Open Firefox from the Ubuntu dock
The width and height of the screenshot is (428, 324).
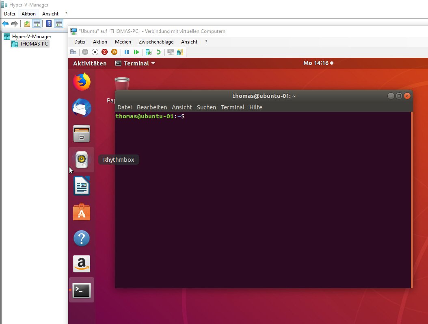tap(81, 81)
